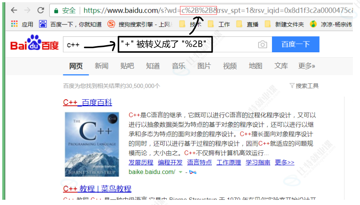Switch to the 视频 tab
This screenshot has width=360, height=205.
(x=230, y=66)
